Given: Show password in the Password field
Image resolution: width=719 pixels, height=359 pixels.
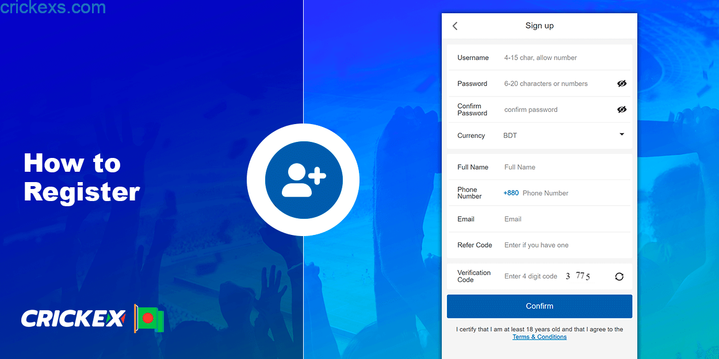Looking at the screenshot, I should coord(622,83).
